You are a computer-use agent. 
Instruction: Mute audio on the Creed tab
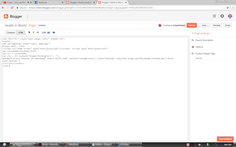point(28,3)
